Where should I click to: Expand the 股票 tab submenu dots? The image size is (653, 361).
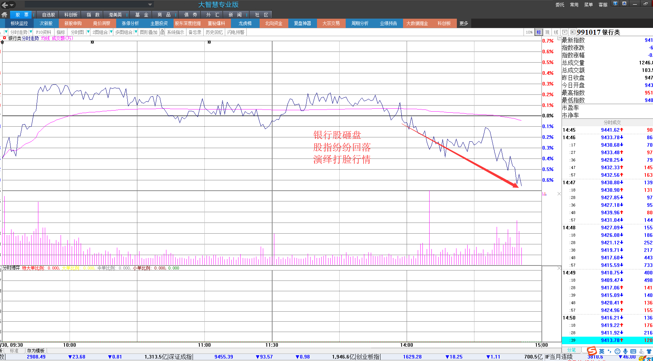click(34, 15)
